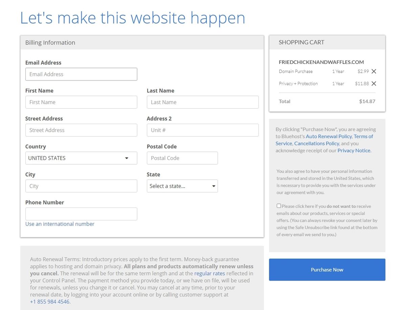This screenshot has width=406, height=310.
Task: Click the Phone Number input box
Action: [81, 214]
